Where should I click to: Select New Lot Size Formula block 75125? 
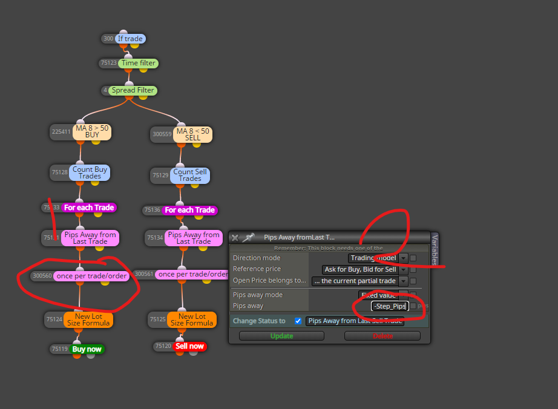click(x=192, y=319)
